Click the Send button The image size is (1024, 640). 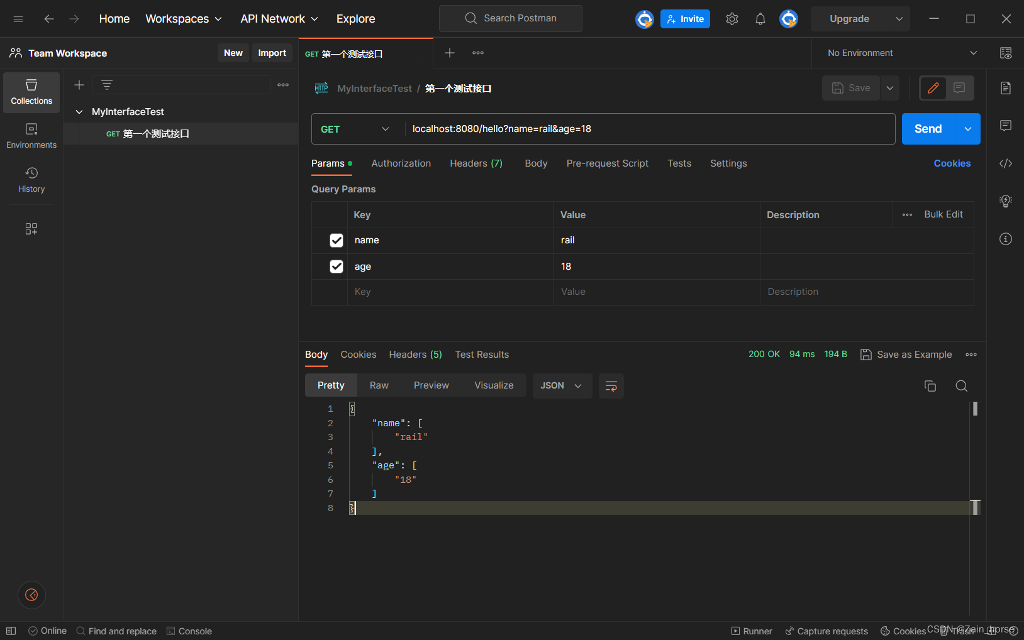pyautogui.click(x=928, y=129)
